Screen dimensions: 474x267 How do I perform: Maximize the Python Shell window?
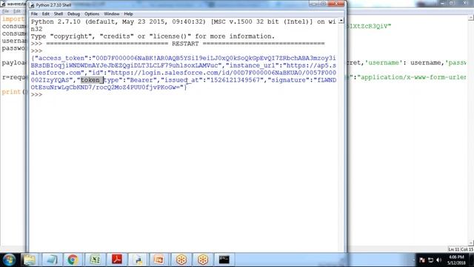click(323, 4)
